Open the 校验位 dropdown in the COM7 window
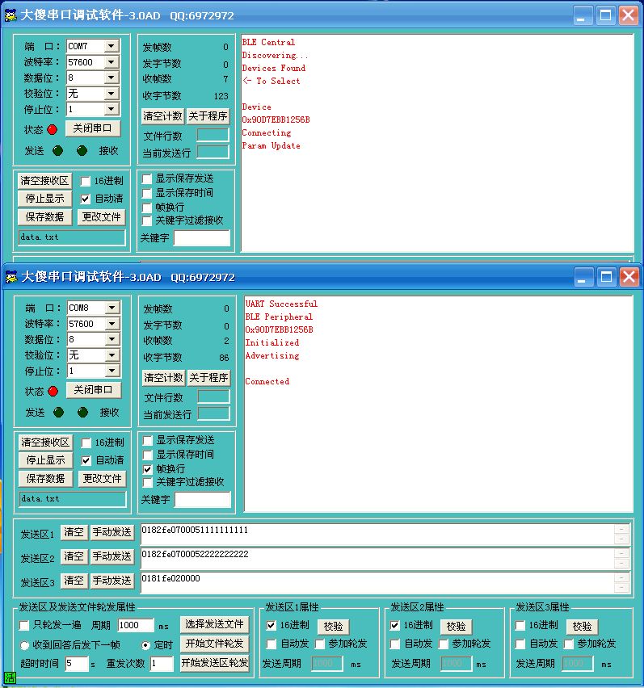The width and height of the screenshot is (644, 688). (112, 94)
